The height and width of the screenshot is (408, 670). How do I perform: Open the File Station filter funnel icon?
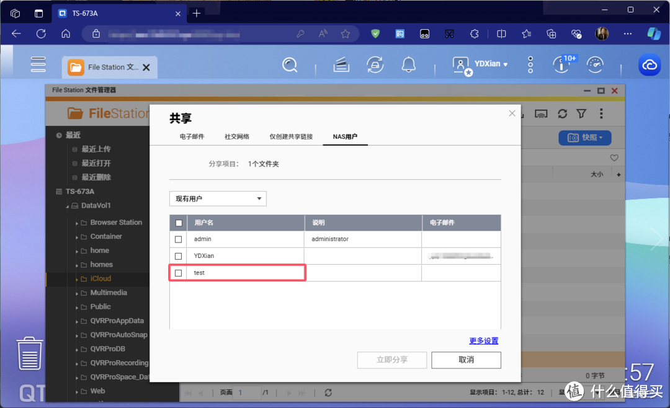(x=581, y=113)
